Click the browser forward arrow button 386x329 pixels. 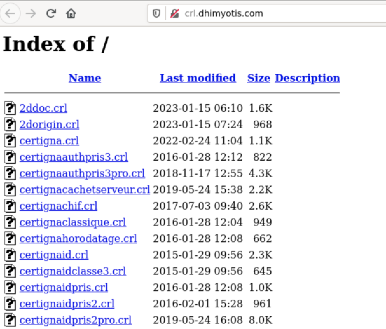tap(31, 14)
